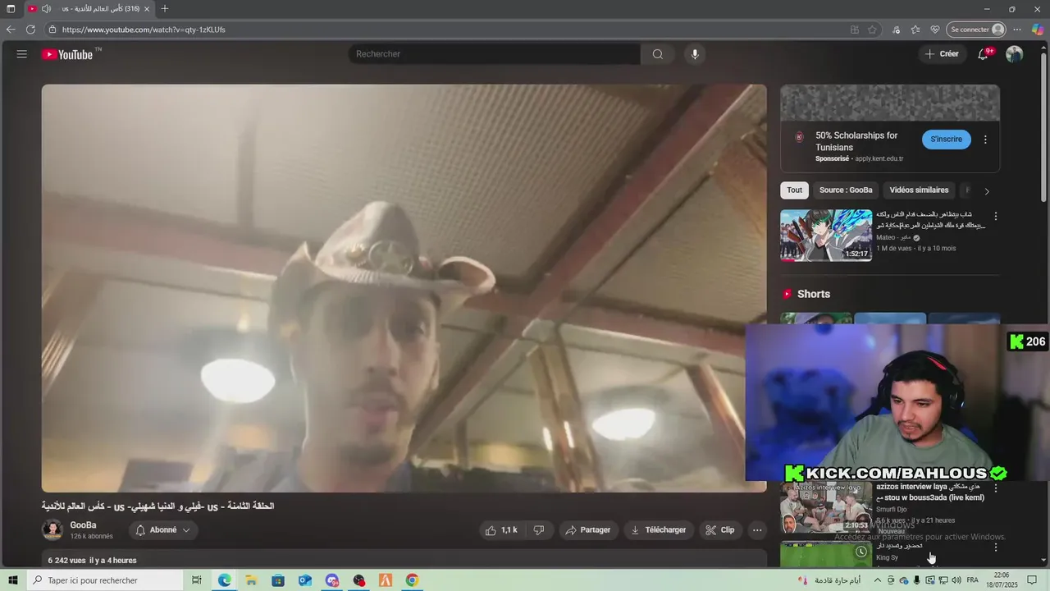Select the Source : GooBa chip
1050x591 pixels.
[x=846, y=190]
